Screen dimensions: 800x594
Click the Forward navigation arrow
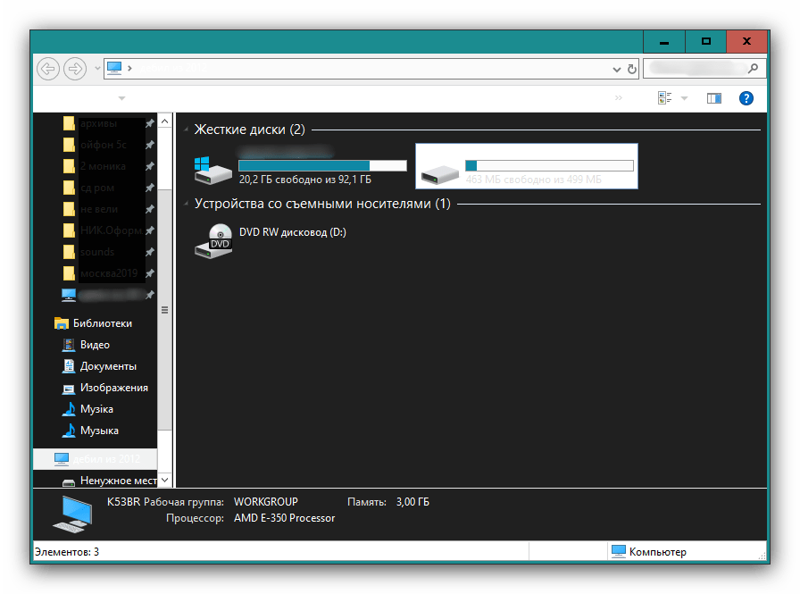[75, 68]
